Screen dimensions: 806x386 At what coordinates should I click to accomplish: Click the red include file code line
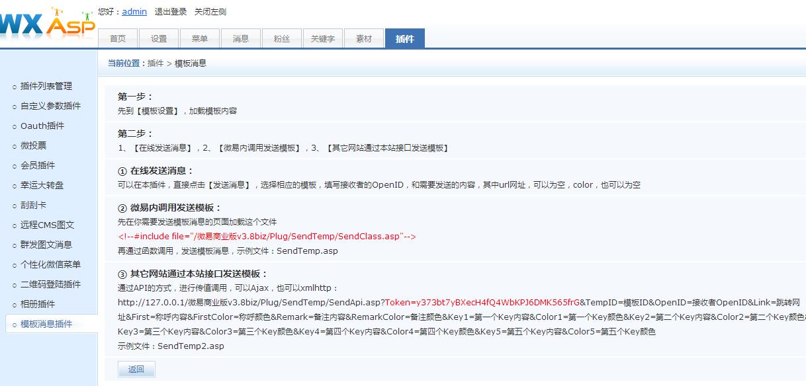point(267,237)
